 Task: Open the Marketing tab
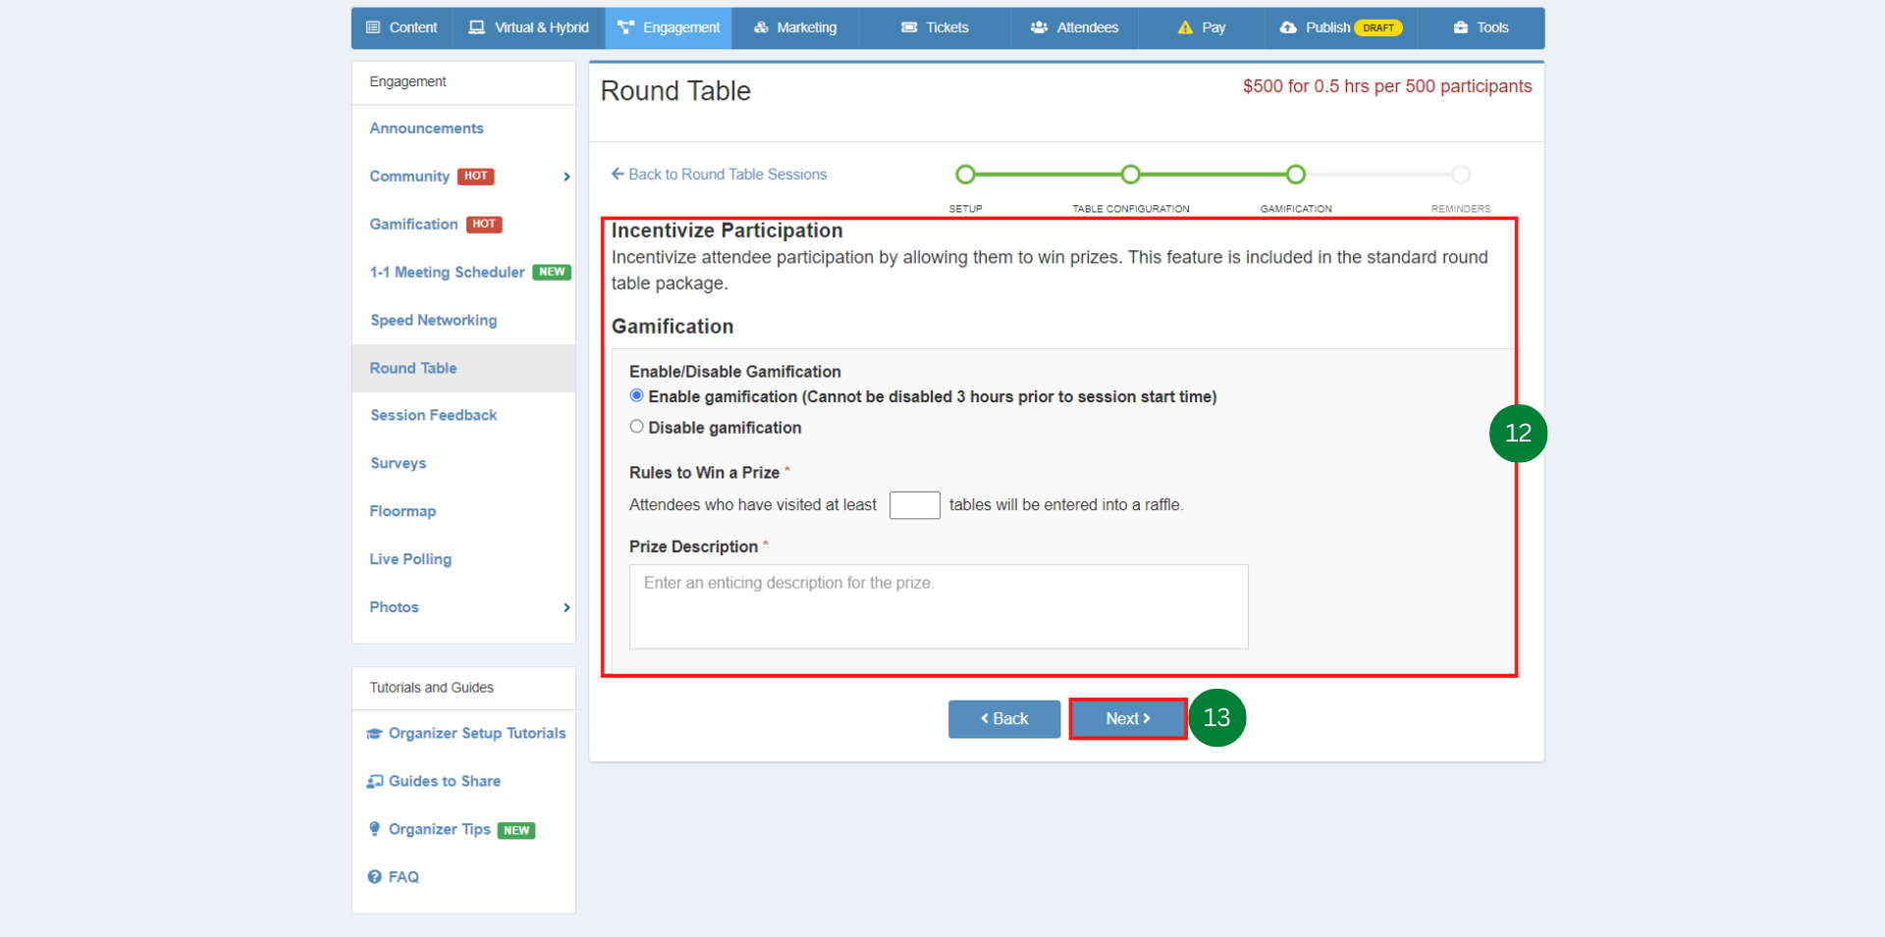(x=796, y=27)
